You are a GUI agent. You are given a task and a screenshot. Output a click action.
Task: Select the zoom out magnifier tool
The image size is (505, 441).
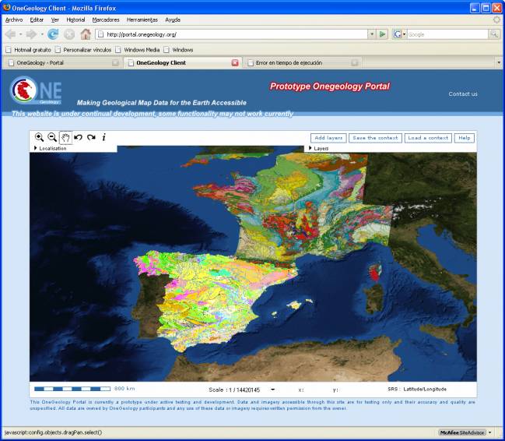point(52,137)
